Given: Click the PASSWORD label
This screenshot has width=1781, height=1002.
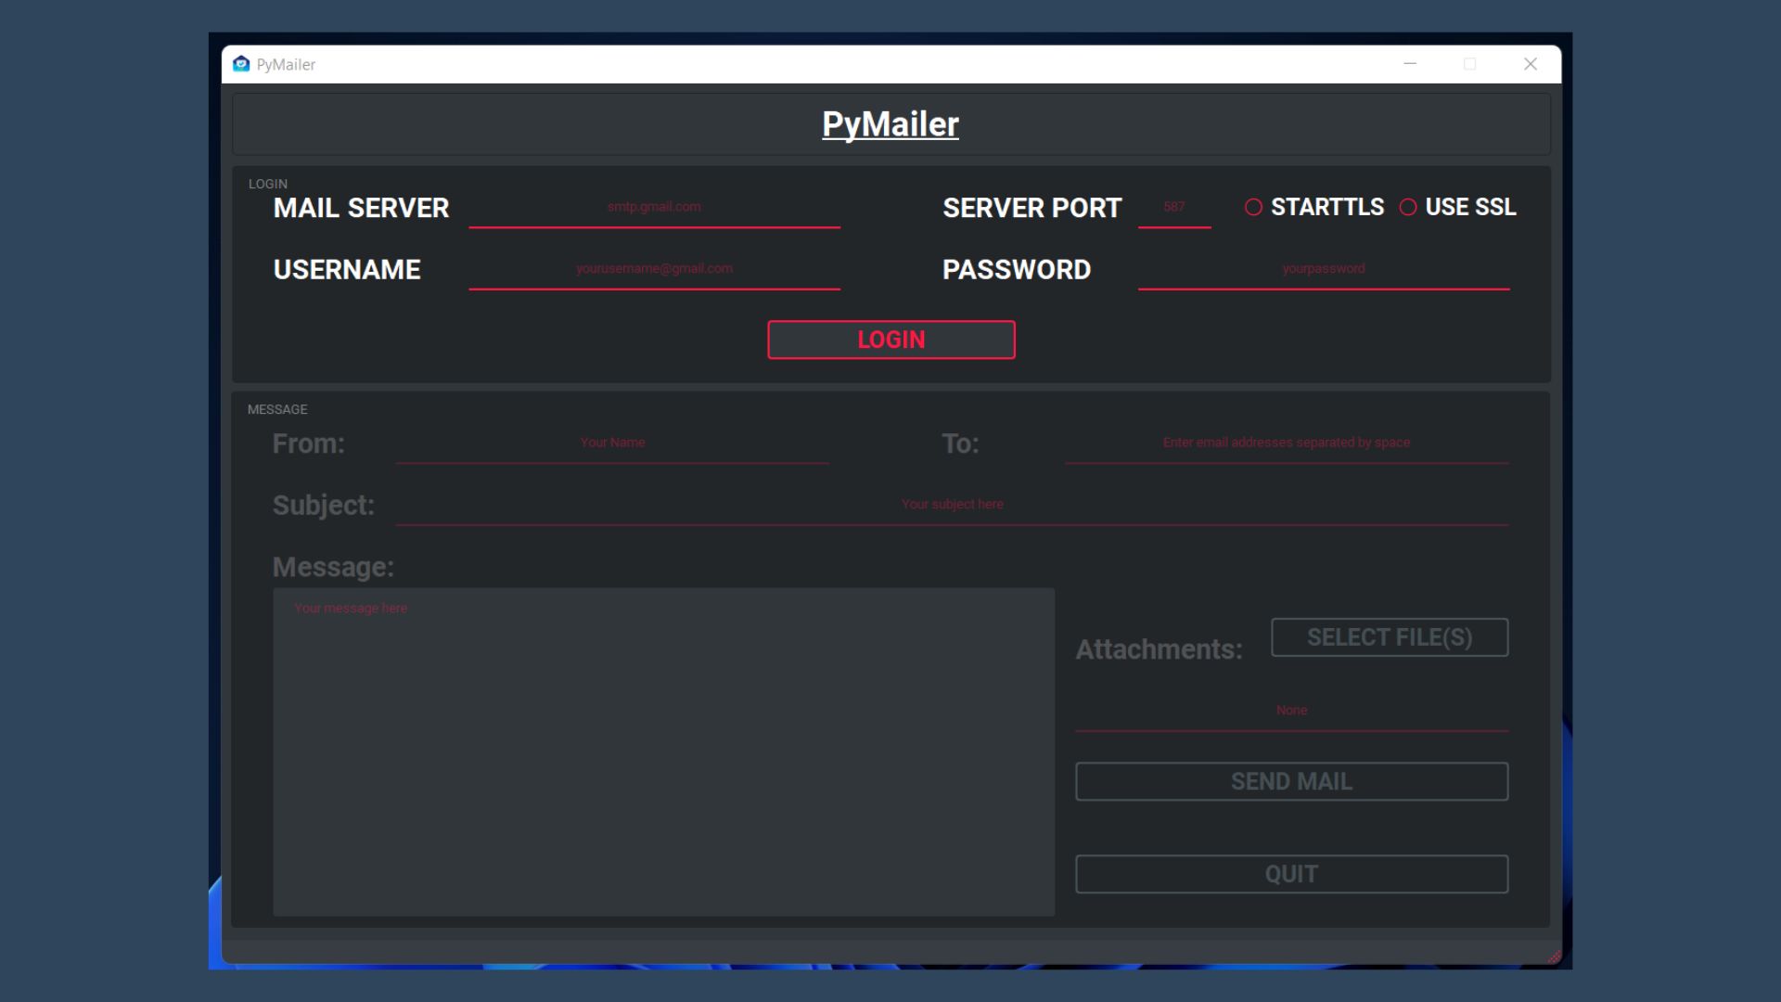Looking at the screenshot, I should 1017,269.
